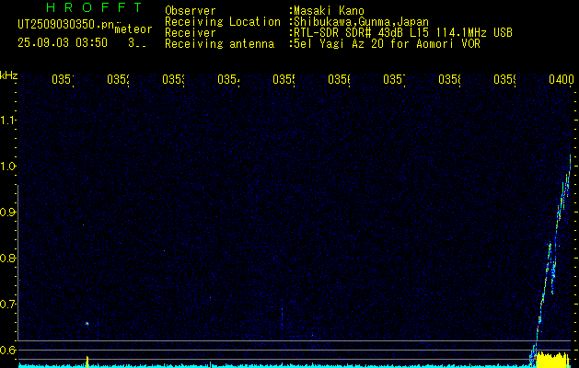Click the 5el Yagi antenna description
The width and height of the screenshot is (579, 368).
385,44
